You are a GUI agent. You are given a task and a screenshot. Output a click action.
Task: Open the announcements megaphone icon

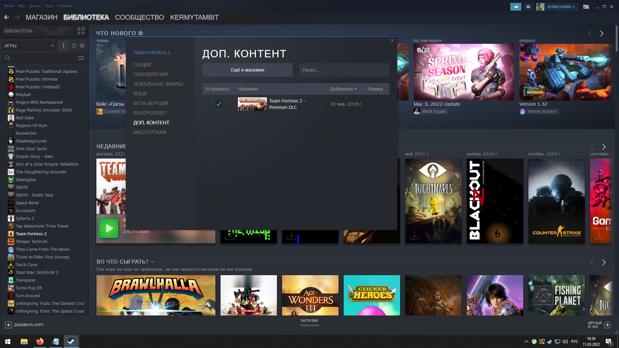pos(516,6)
